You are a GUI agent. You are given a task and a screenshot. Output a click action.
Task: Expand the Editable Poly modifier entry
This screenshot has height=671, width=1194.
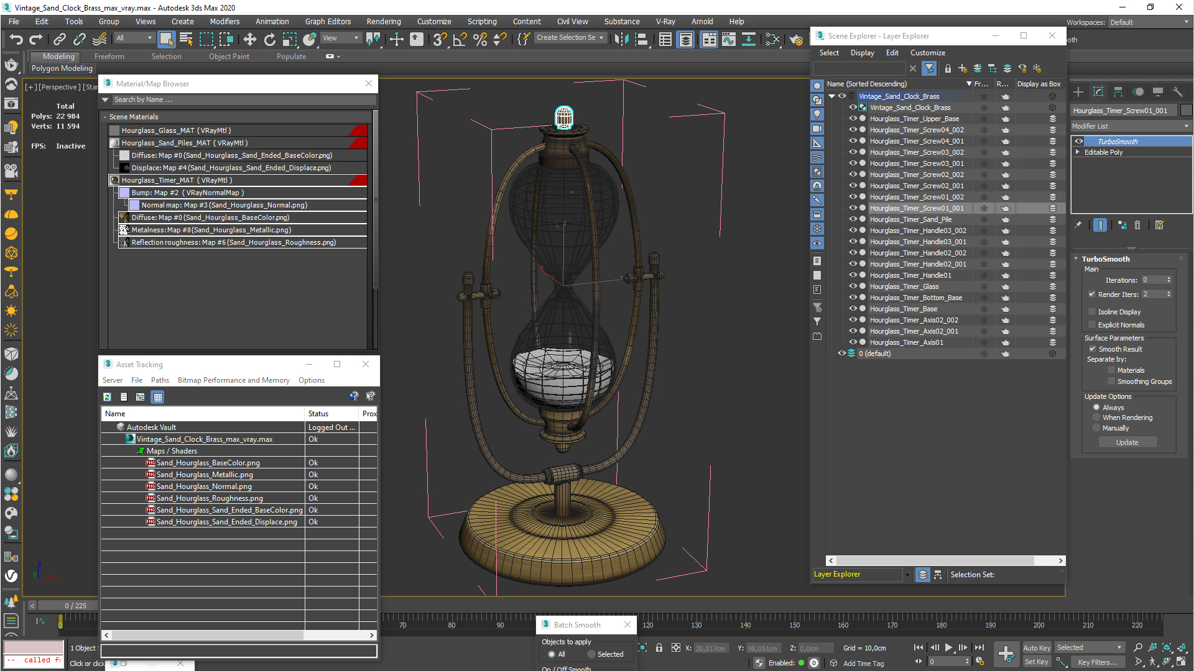click(1078, 152)
